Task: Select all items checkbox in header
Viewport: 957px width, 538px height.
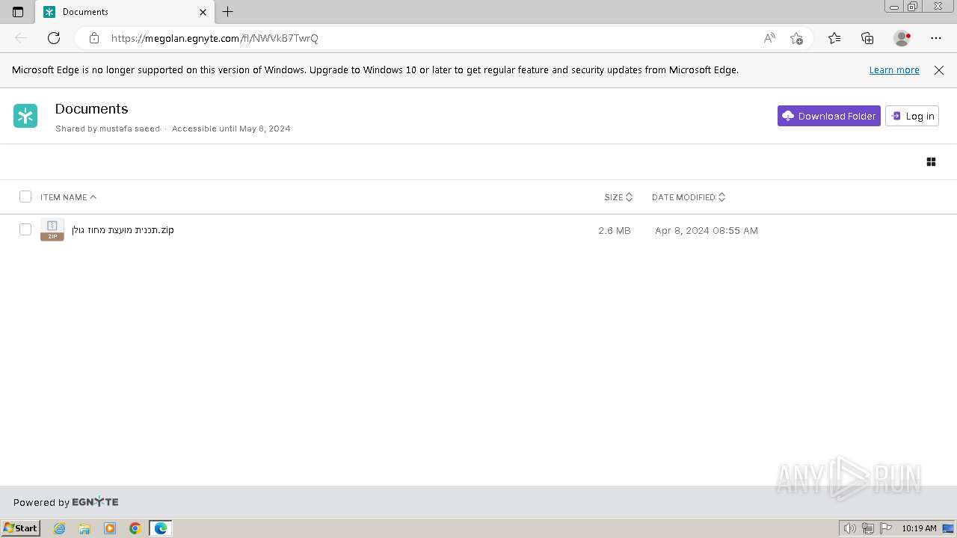Action: click(x=25, y=197)
